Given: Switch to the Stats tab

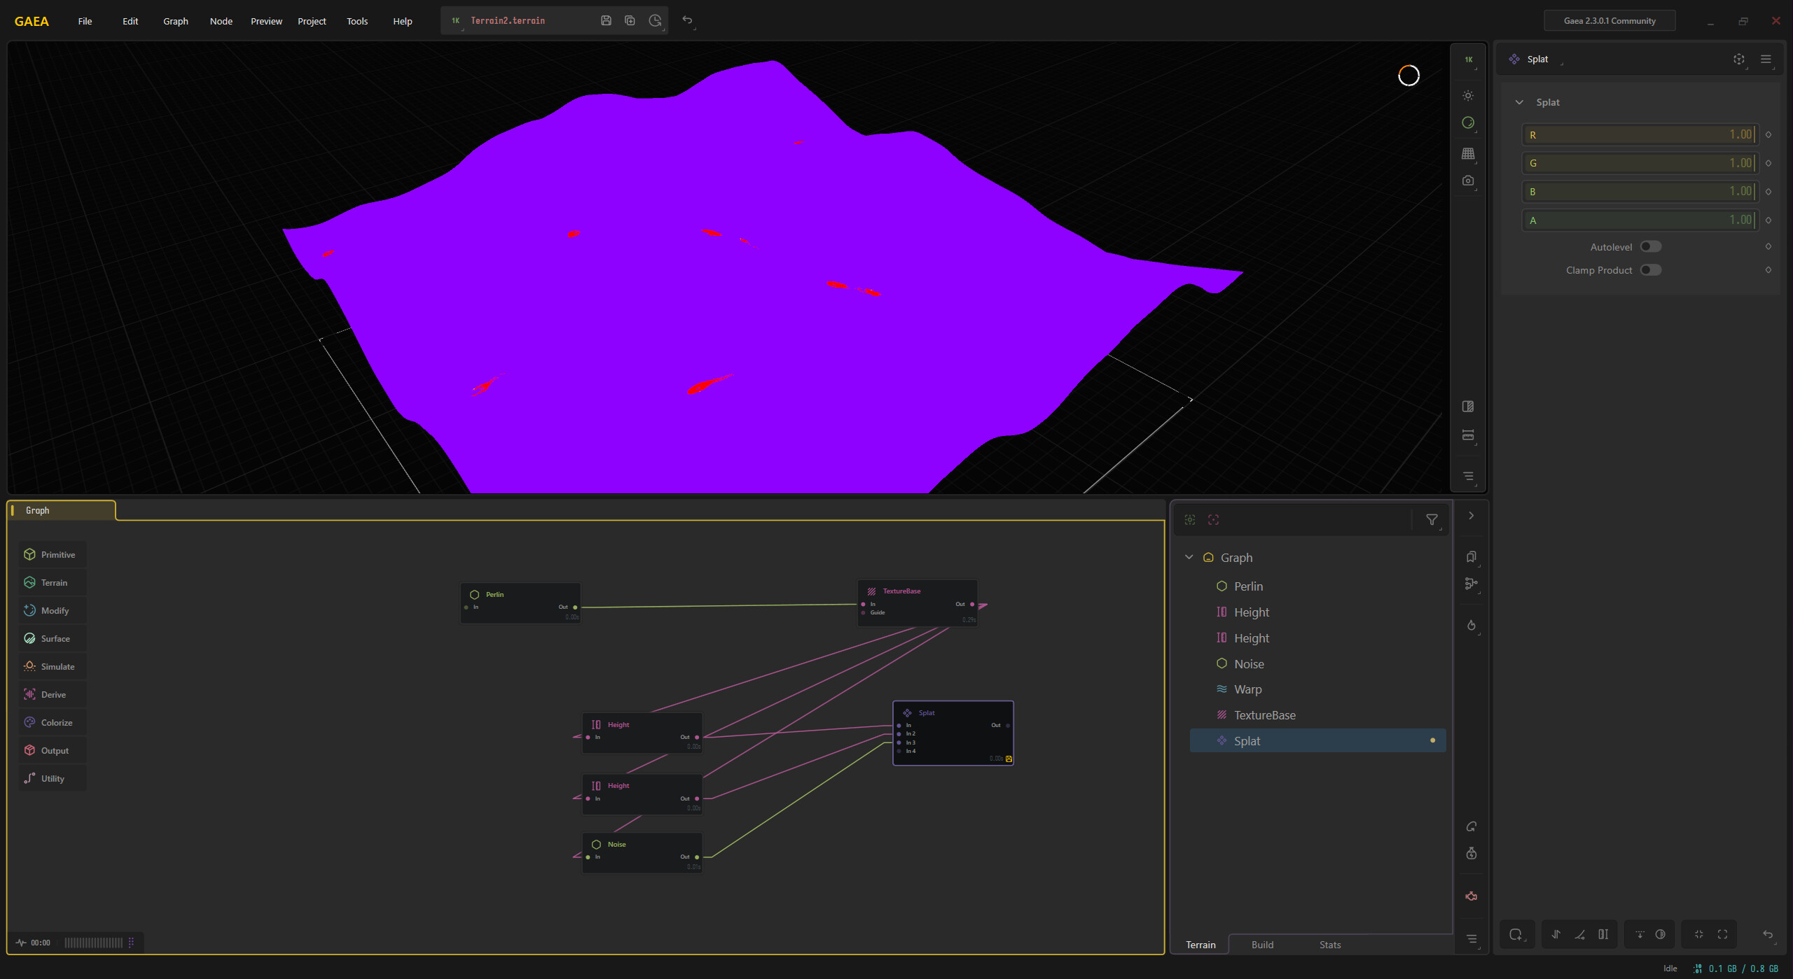Looking at the screenshot, I should [x=1330, y=945].
